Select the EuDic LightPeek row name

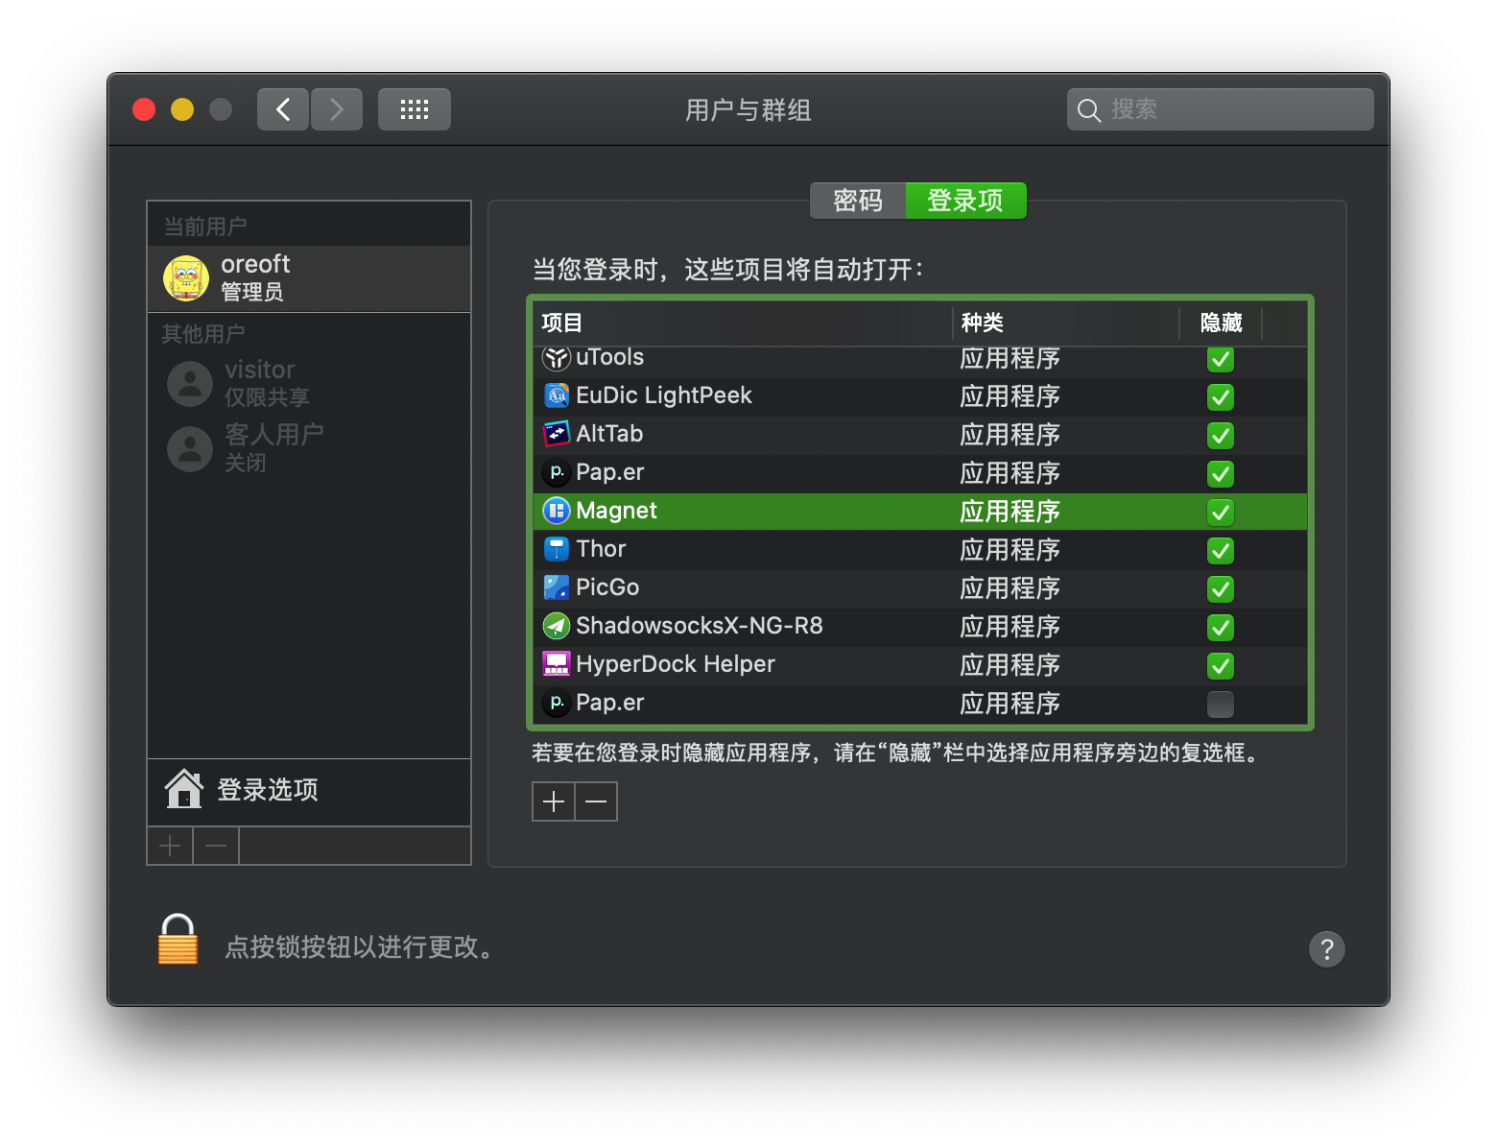click(x=664, y=395)
